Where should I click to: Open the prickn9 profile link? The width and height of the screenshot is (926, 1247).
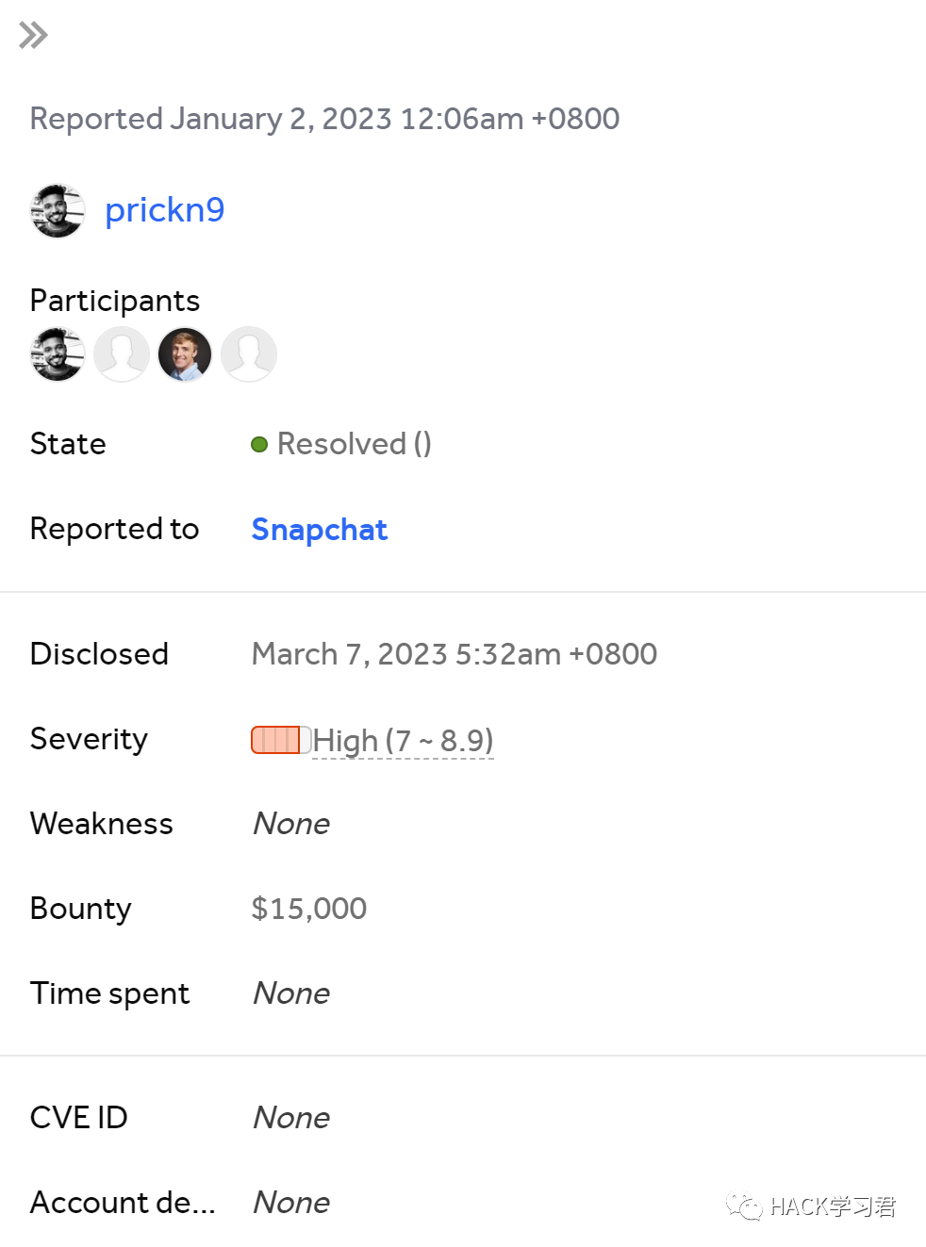[164, 210]
